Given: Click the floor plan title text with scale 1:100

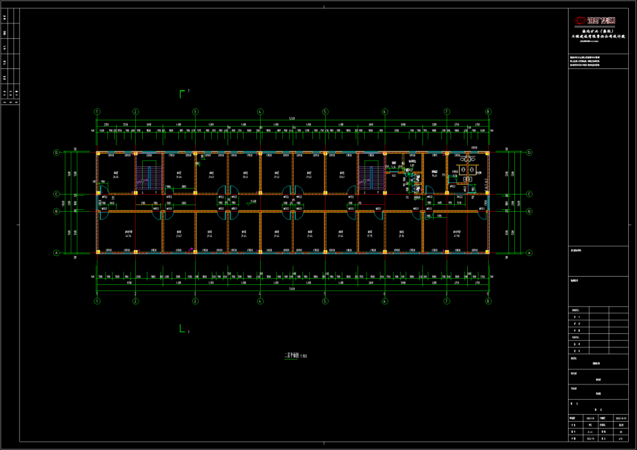Looking at the screenshot, I should (x=295, y=356).
